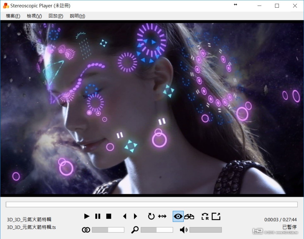This screenshot has width=304, height=239.
Task: Switch to stereoscopic glasses view mode
Action: pyautogui.click(x=189, y=216)
